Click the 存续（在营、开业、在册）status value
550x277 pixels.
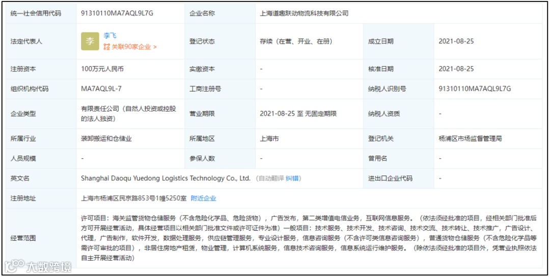[296, 41]
